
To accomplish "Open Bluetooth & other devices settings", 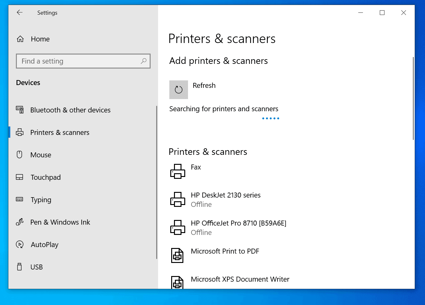I will pos(20,110).
